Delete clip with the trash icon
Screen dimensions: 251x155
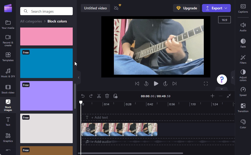pyautogui.click(x=107, y=96)
